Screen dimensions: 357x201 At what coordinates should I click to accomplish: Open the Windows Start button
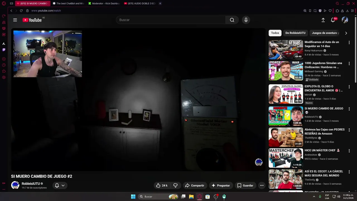click(133, 197)
